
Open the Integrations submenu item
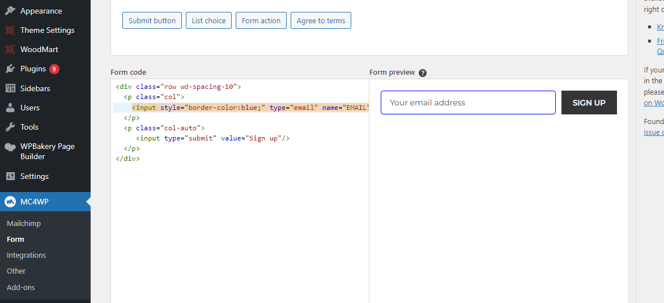pos(26,255)
